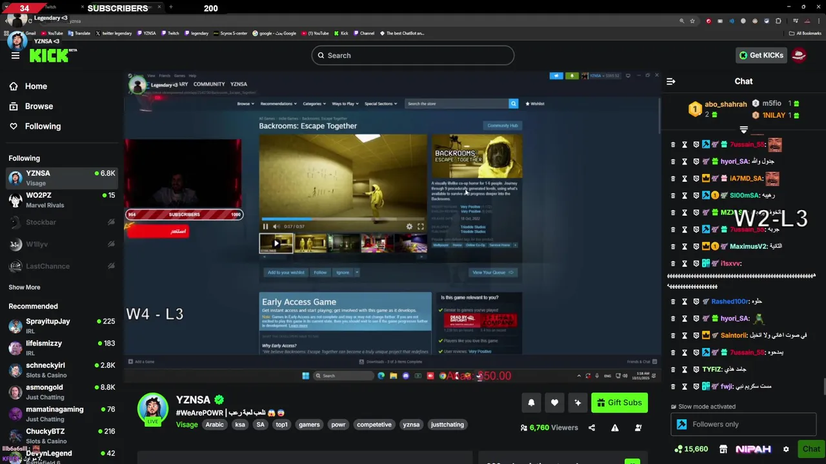Click the Steam store search magnifier
This screenshot has width=826, height=464.
pyautogui.click(x=514, y=104)
